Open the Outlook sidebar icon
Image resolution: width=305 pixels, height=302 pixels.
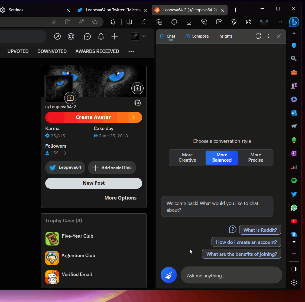click(294, 113)
